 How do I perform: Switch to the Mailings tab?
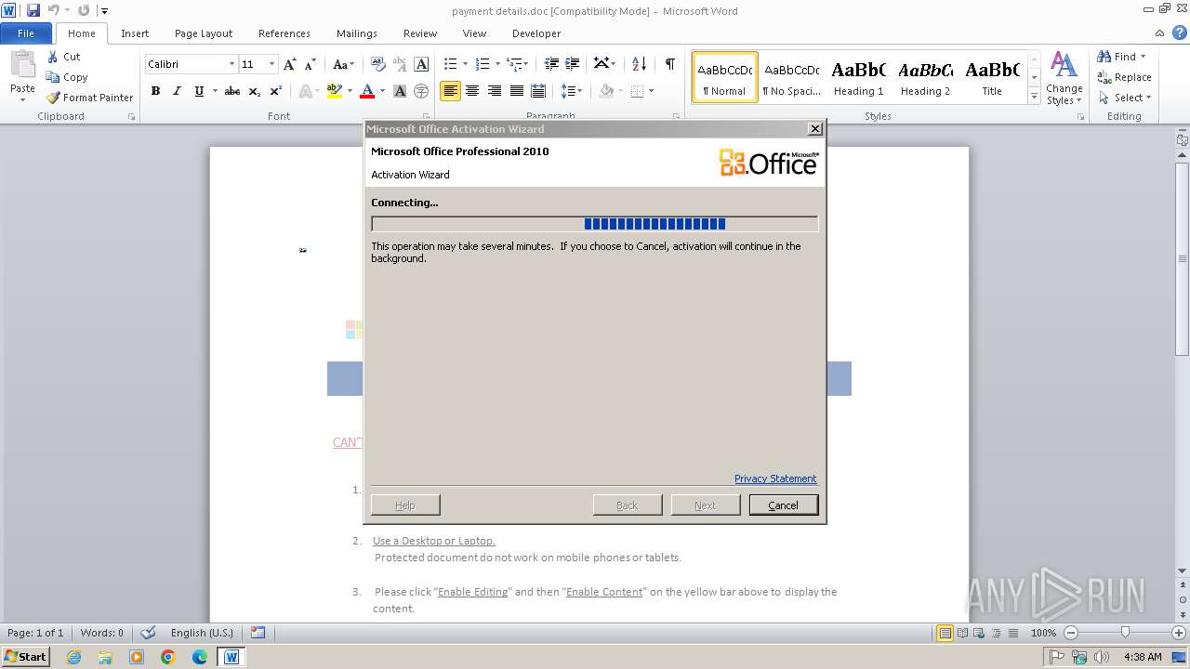click(357, 33)
